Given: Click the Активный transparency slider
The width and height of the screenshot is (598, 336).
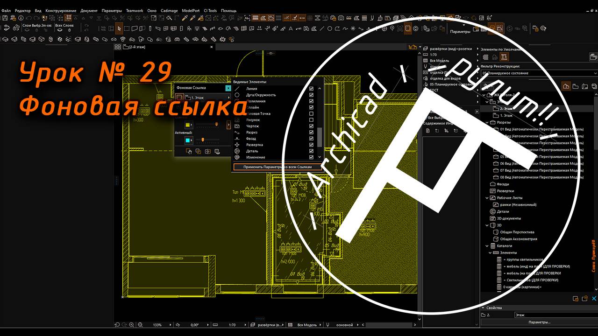Looking at the screenshot, I should click(203, 140).
